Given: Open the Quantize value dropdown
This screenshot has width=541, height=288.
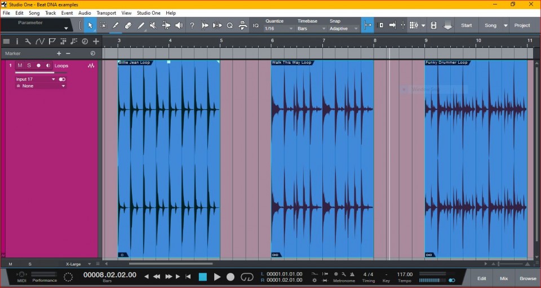Looking at the screenshot, I should pos(279,28).
